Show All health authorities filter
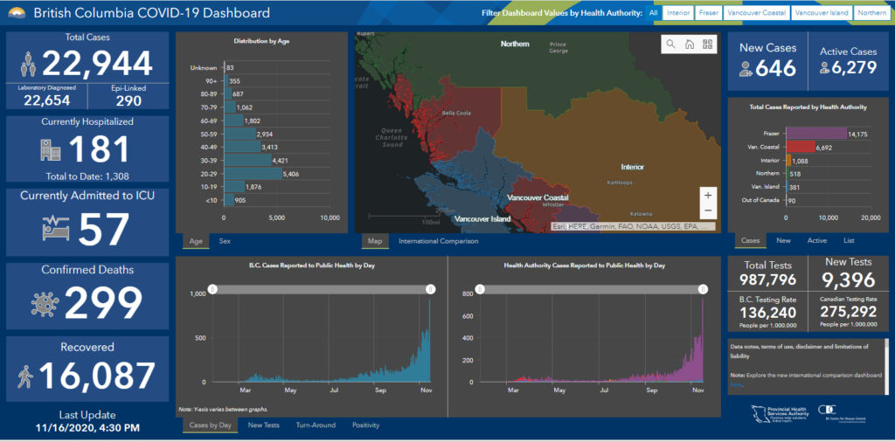 [653, 13]
